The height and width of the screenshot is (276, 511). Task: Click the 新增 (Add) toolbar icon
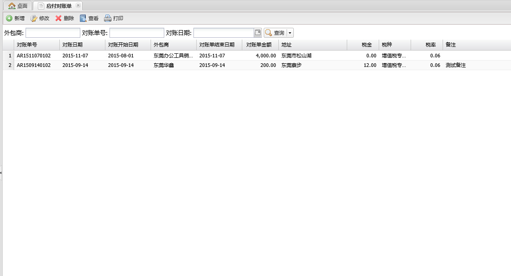(9, 18)
